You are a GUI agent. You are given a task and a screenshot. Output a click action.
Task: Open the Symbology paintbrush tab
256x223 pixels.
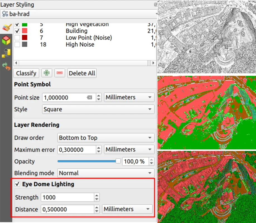point(6,27)
